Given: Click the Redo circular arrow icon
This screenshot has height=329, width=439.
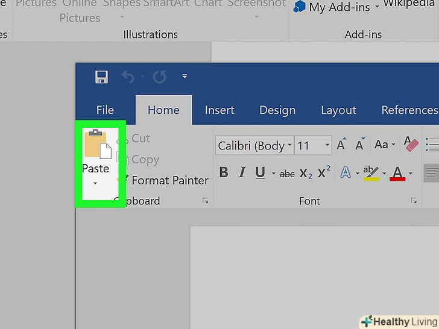Looking at the screenshot, I should 159,77.
